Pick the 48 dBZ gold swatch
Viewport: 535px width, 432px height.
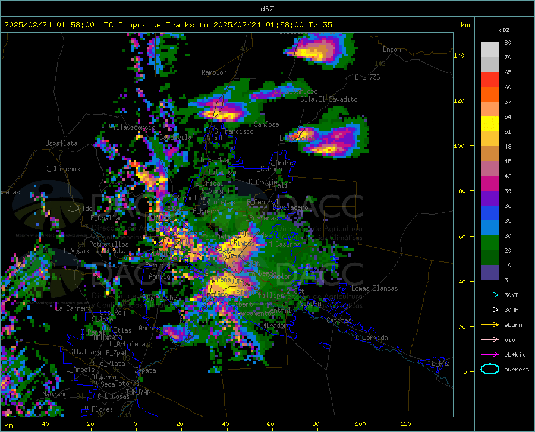(490, 139)
